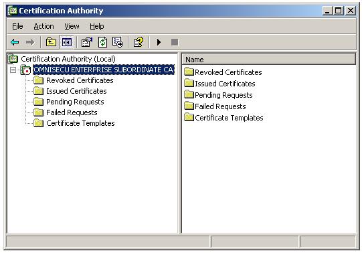Screen dimensions: 362x253
Task: Select Certification Authority (Local) root node
Action: [68, 59]
